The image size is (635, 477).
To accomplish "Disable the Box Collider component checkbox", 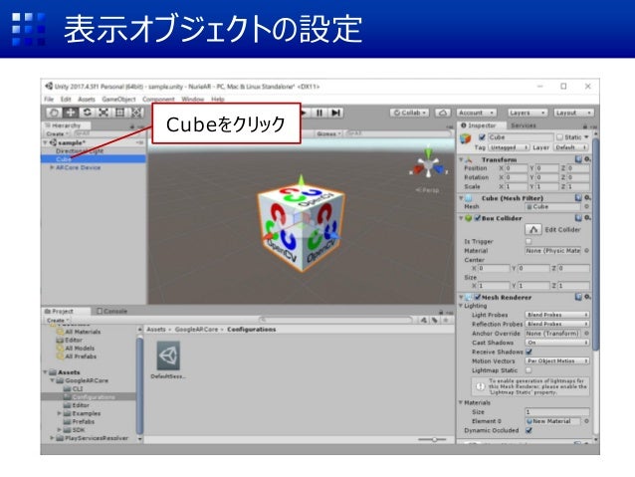I will [478, 218].
